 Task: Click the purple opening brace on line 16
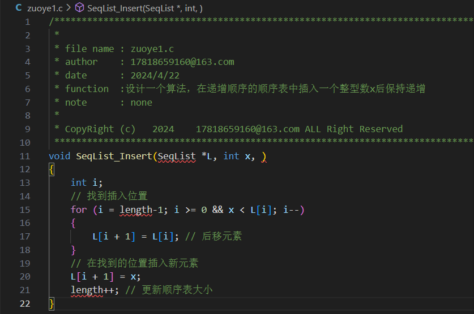coord(73,223)
